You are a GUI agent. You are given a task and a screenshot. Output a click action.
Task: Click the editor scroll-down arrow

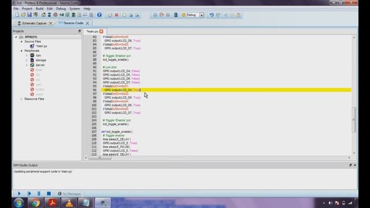pos(354,153)
